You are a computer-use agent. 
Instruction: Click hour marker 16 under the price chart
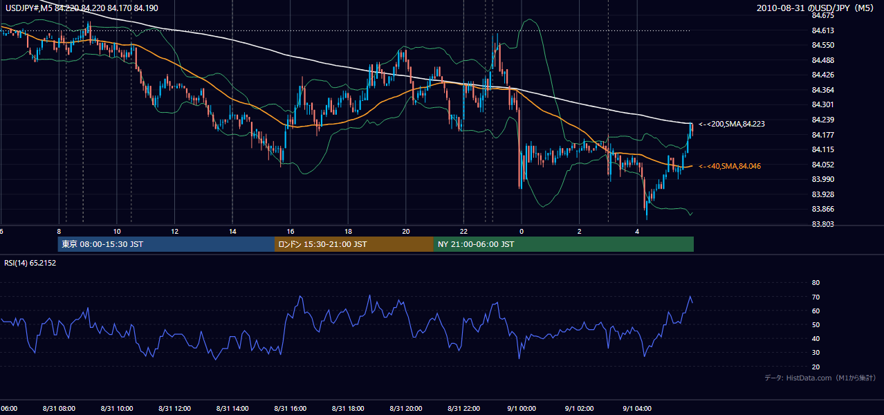[291, 231]
